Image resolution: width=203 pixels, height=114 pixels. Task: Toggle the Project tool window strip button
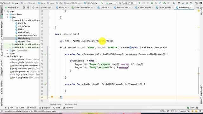point(2,12)
